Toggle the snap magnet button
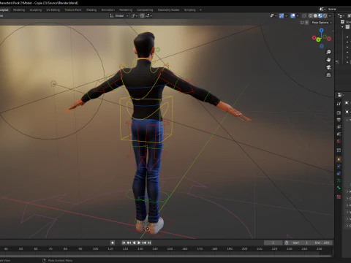351x263 pixels. pos(142,15)
